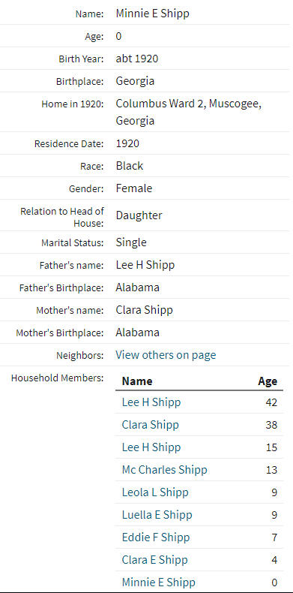Open Eddie F Shipp's record link
This screenshot has height=593, width=293.
[156, 537]
